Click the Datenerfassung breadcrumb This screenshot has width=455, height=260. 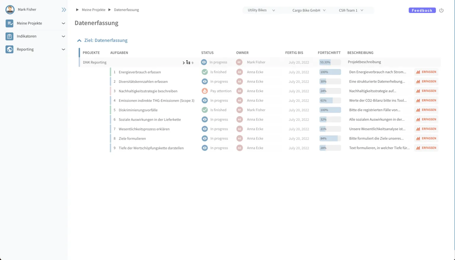[126, 10]
